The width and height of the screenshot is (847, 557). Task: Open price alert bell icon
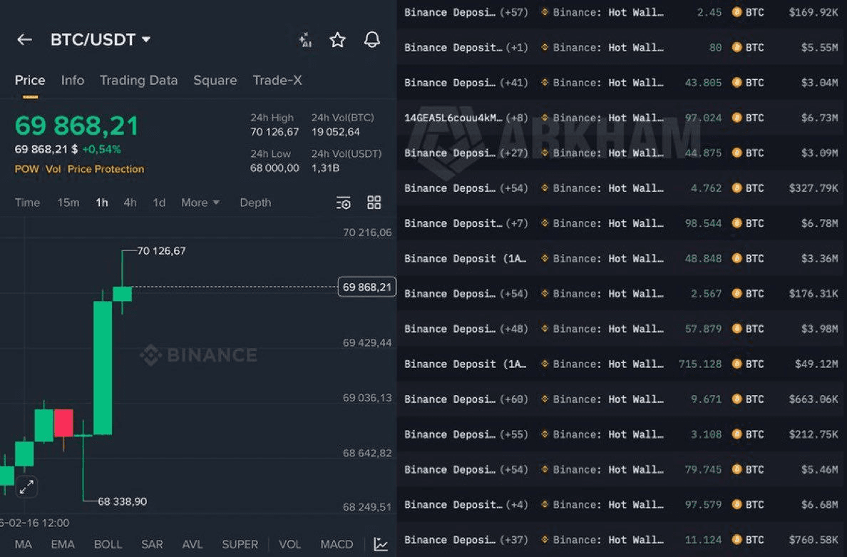tap(371, 40)
